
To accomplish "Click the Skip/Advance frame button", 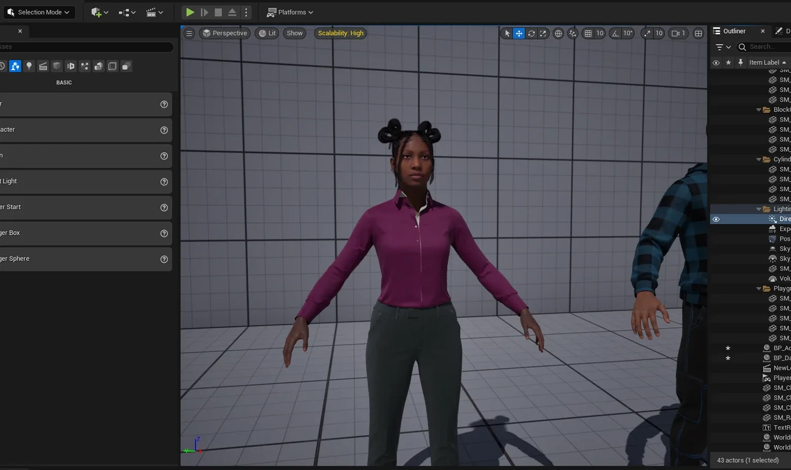I will coord(204,12).
